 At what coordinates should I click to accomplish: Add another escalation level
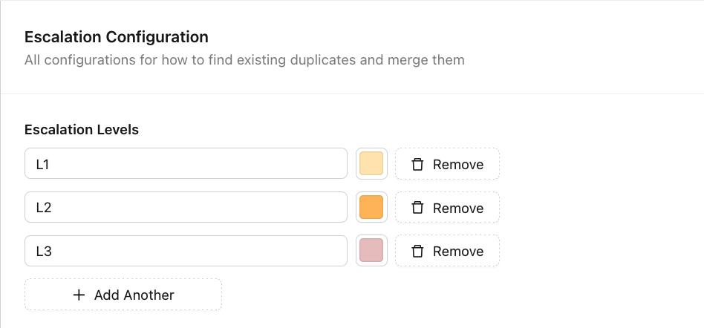(x=123, y=295)
